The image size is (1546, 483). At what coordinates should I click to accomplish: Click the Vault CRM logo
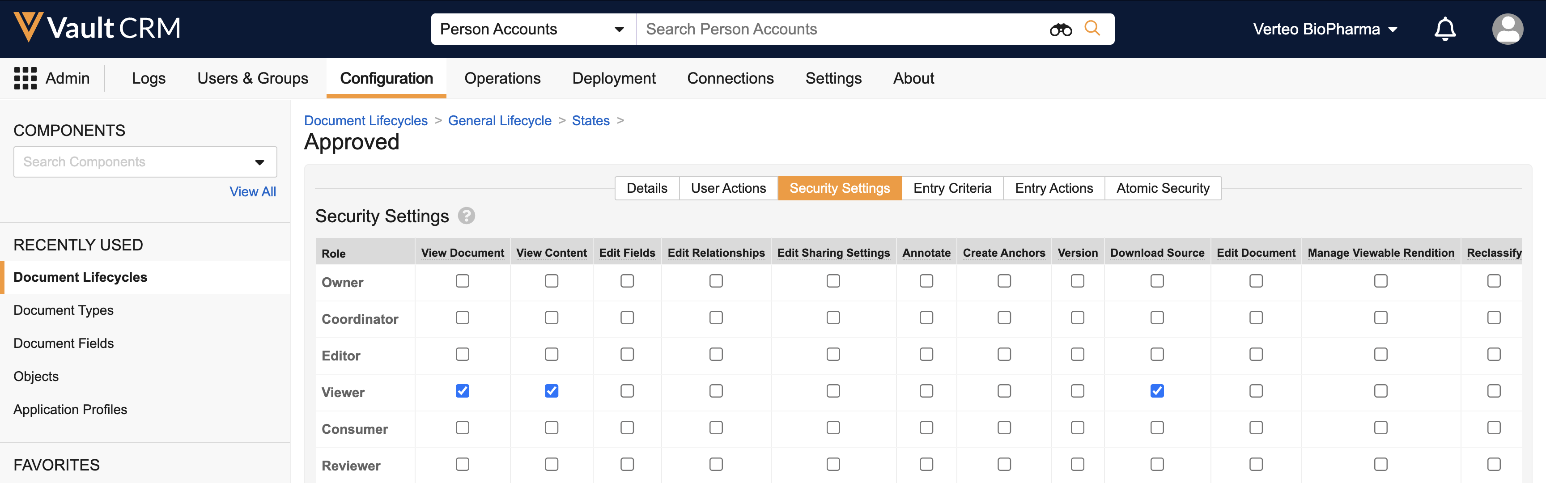coord(97,28)
